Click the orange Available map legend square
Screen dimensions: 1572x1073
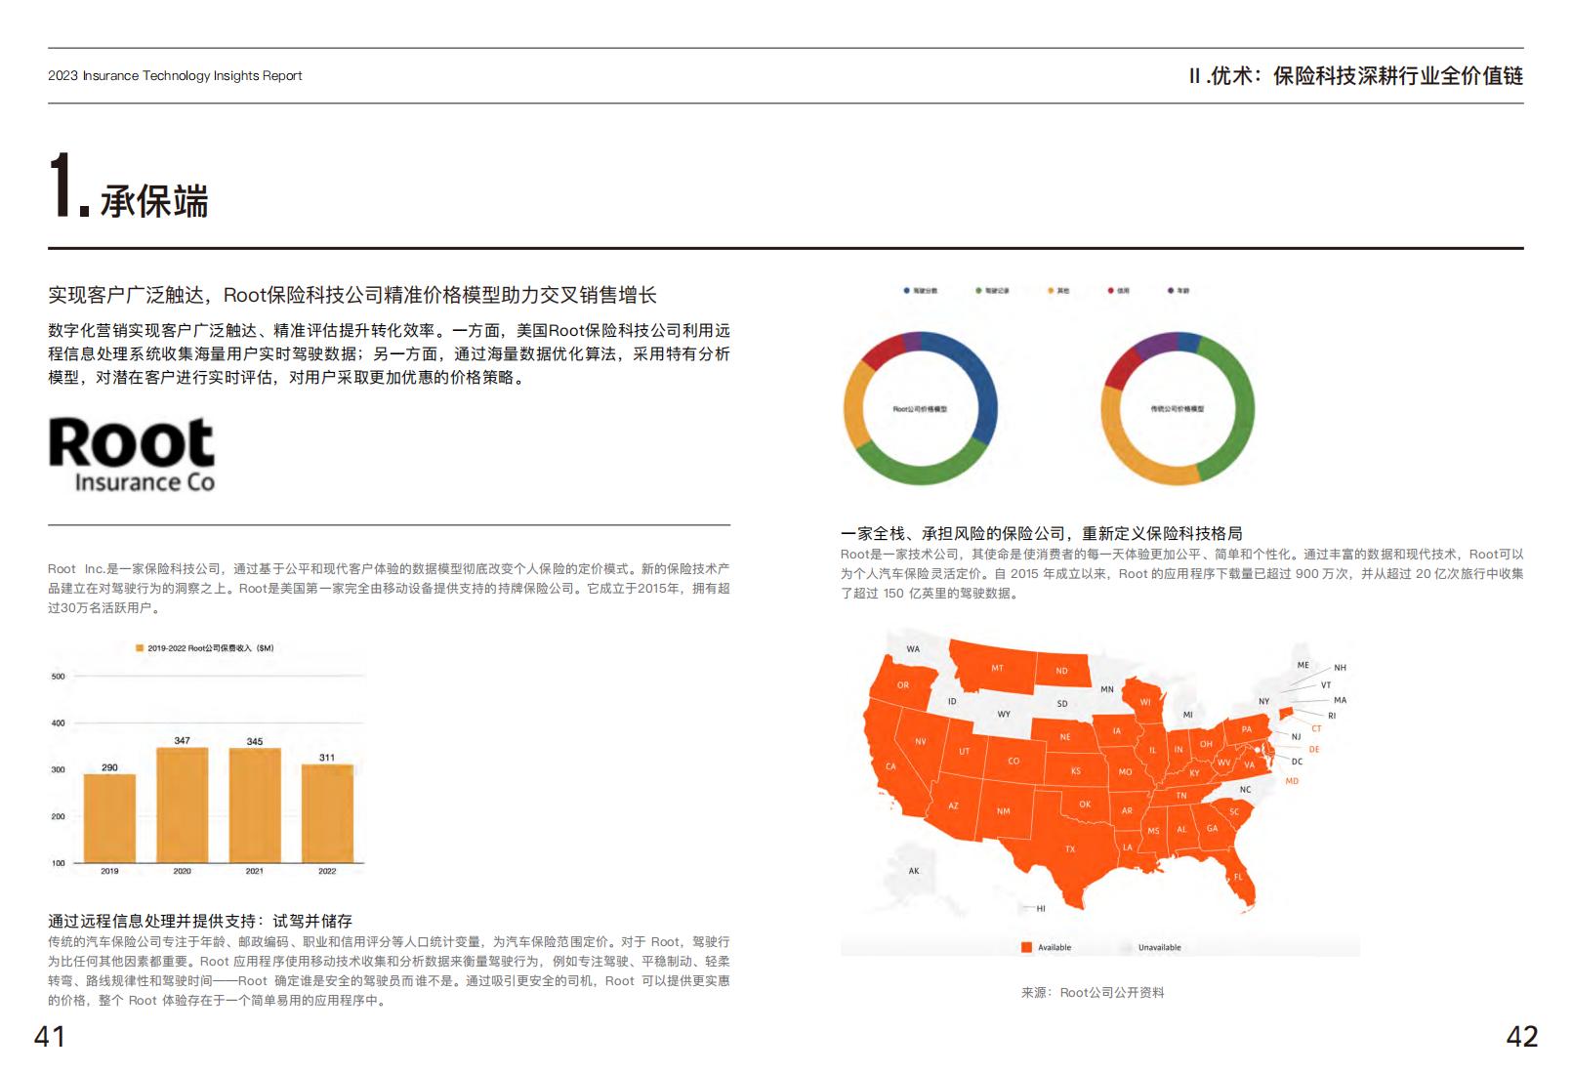(1026, 947)
